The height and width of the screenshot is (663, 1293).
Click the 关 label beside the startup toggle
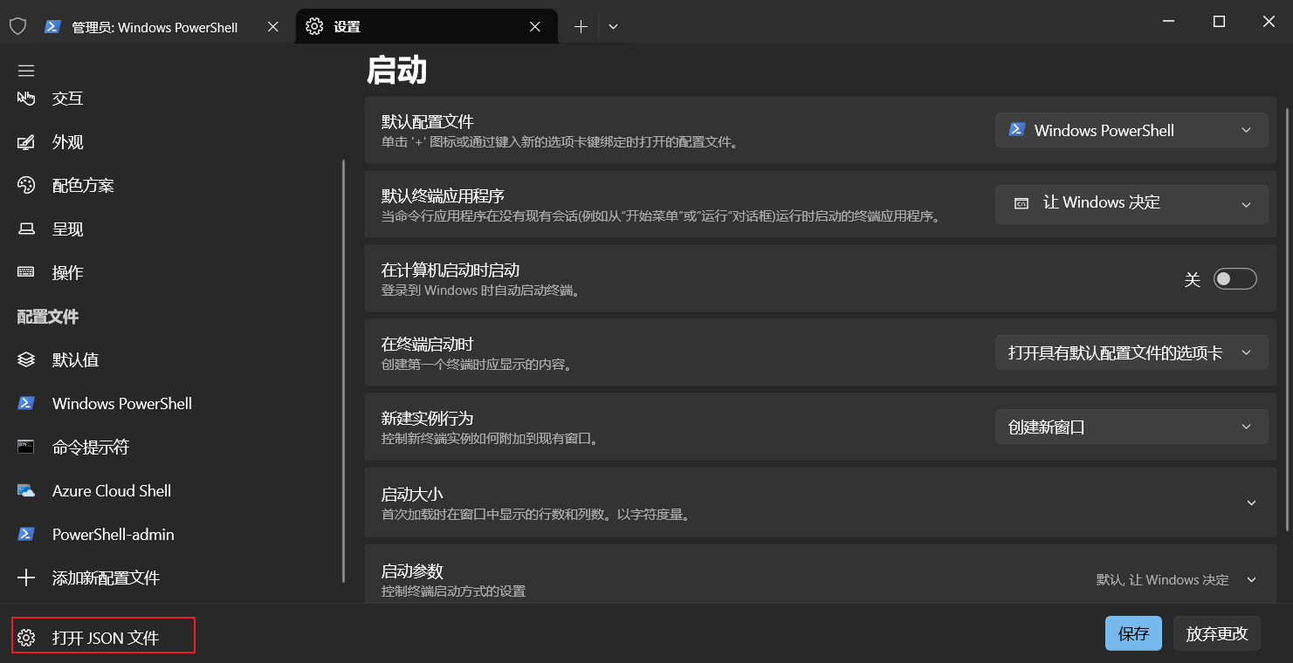(1193, 280)
